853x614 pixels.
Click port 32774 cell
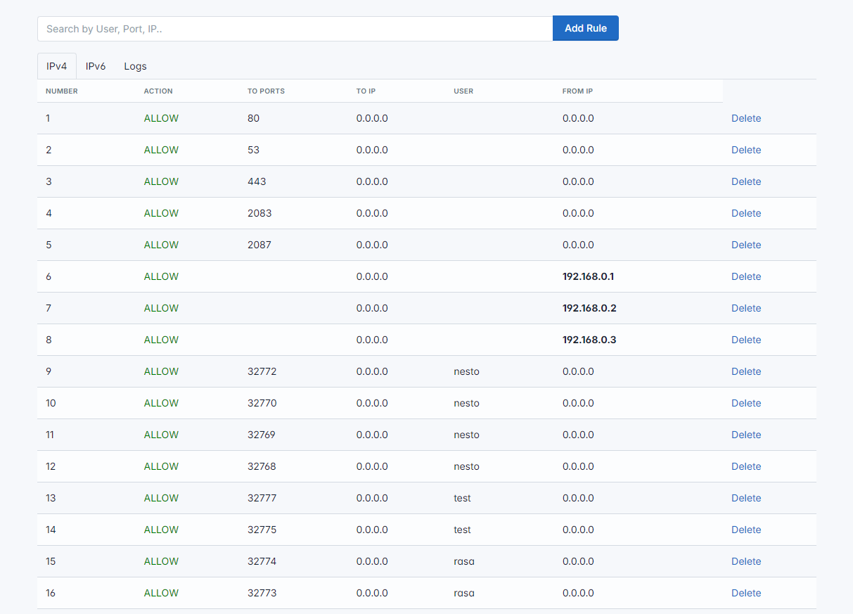pos(262,561)
